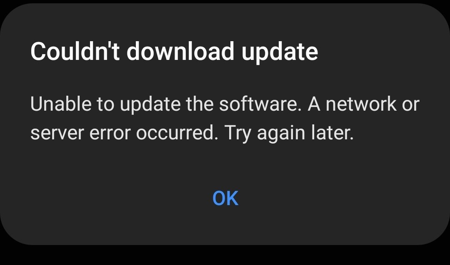Click the word "Couldn't" in the title
The image size is (450, 265).
[x=75, y=52]
